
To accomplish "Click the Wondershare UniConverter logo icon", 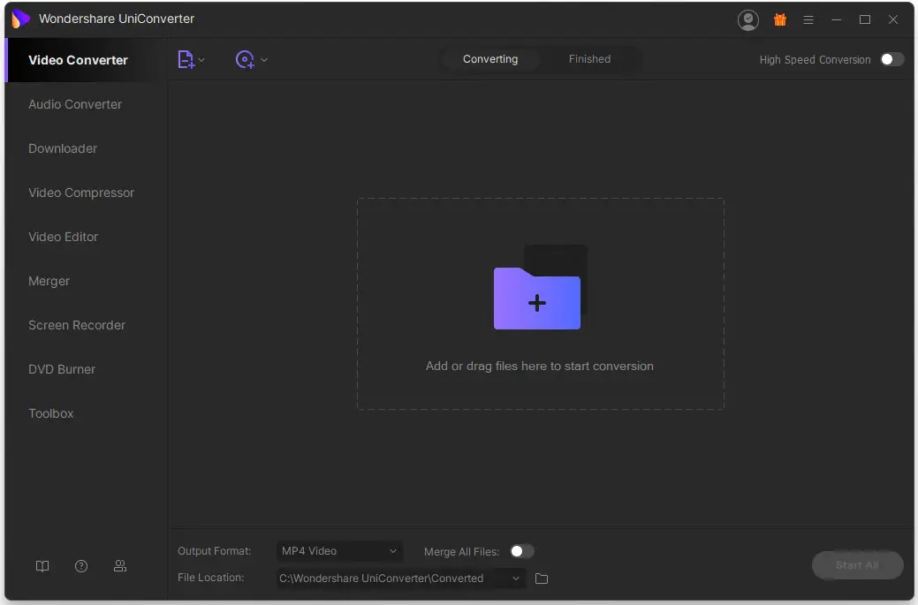I will [20, 19].
